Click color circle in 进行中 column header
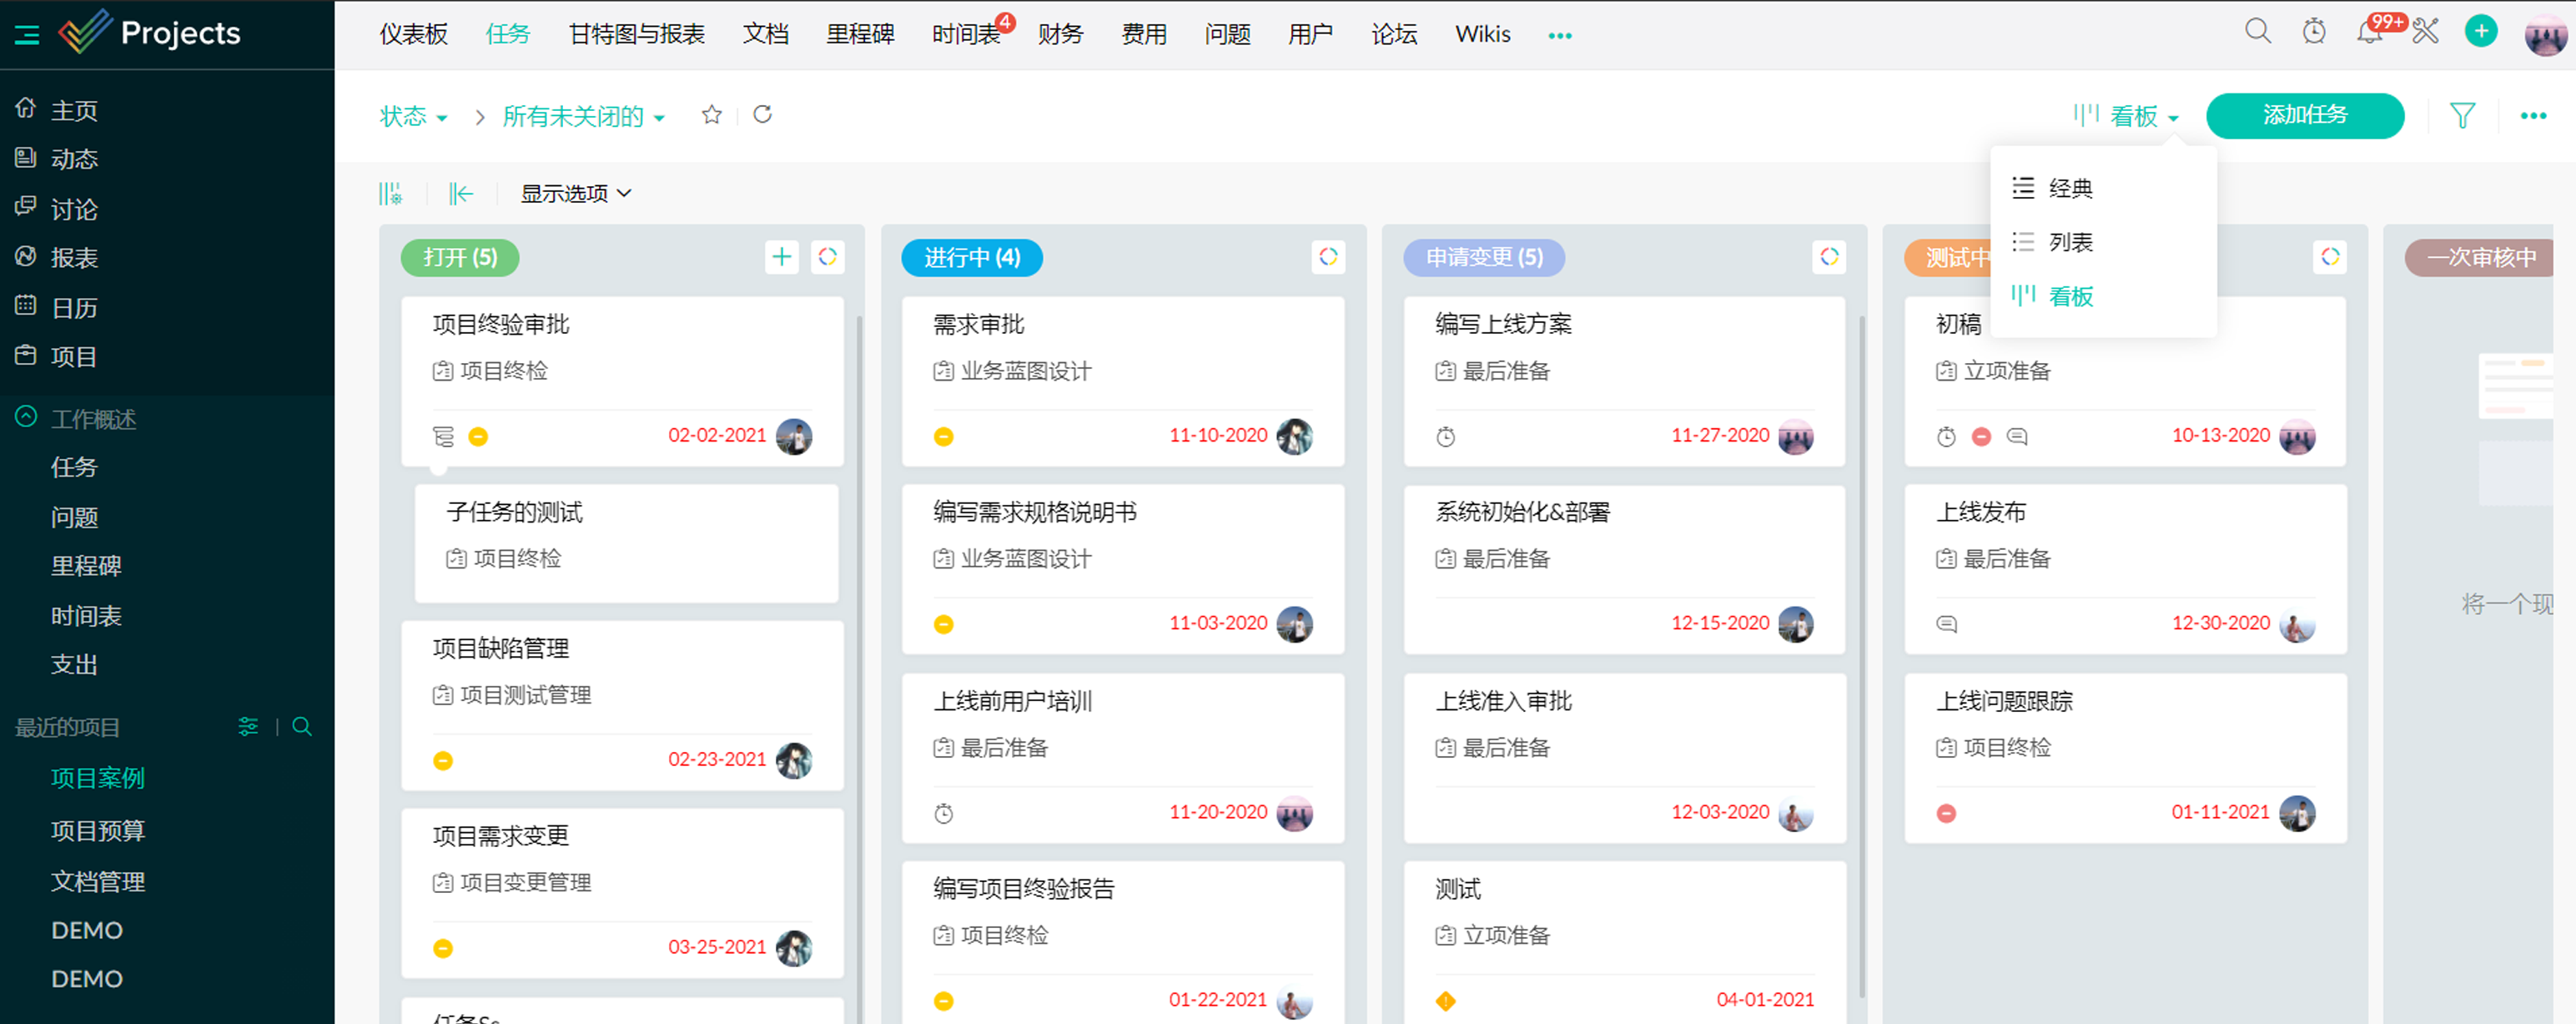This screenshot has height=1024, width=2576. point(1327,257)
